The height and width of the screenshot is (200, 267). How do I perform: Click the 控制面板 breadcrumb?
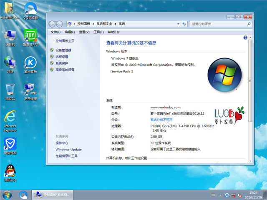tap(83, 24)
